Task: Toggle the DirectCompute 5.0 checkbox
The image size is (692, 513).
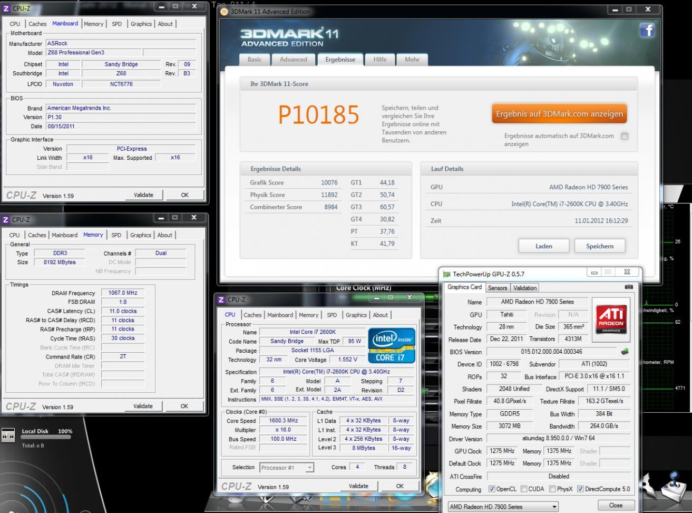Action: (580, 489)
